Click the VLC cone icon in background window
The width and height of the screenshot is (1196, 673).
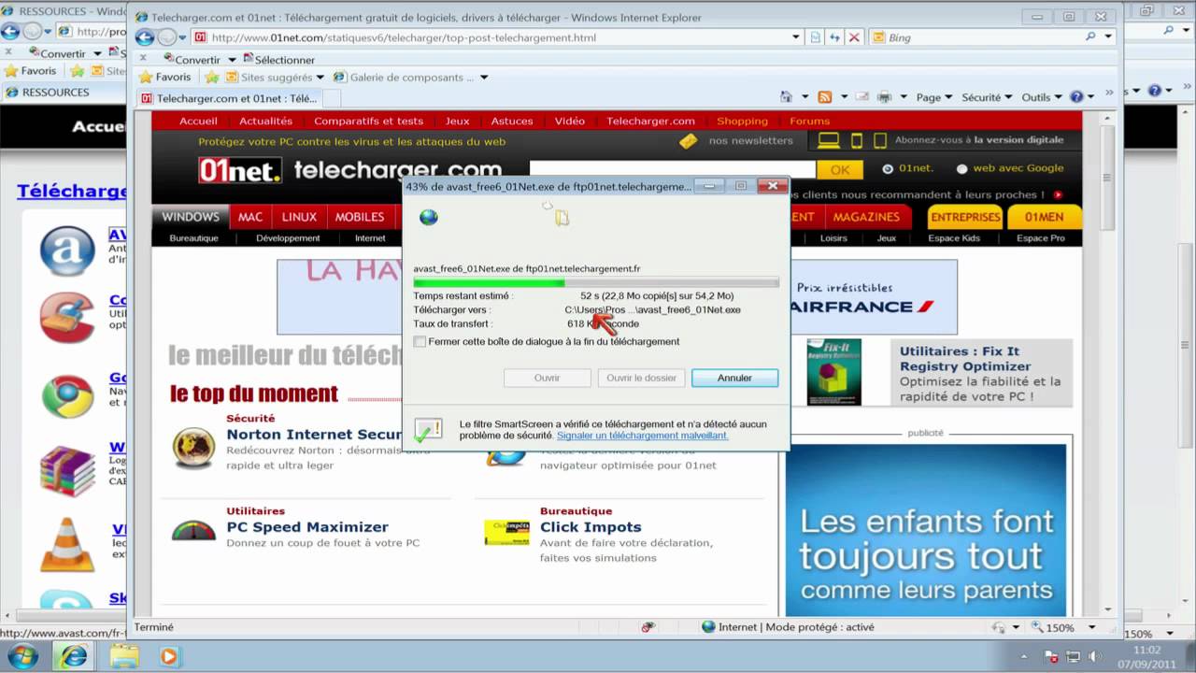click(x=67, y=545)
